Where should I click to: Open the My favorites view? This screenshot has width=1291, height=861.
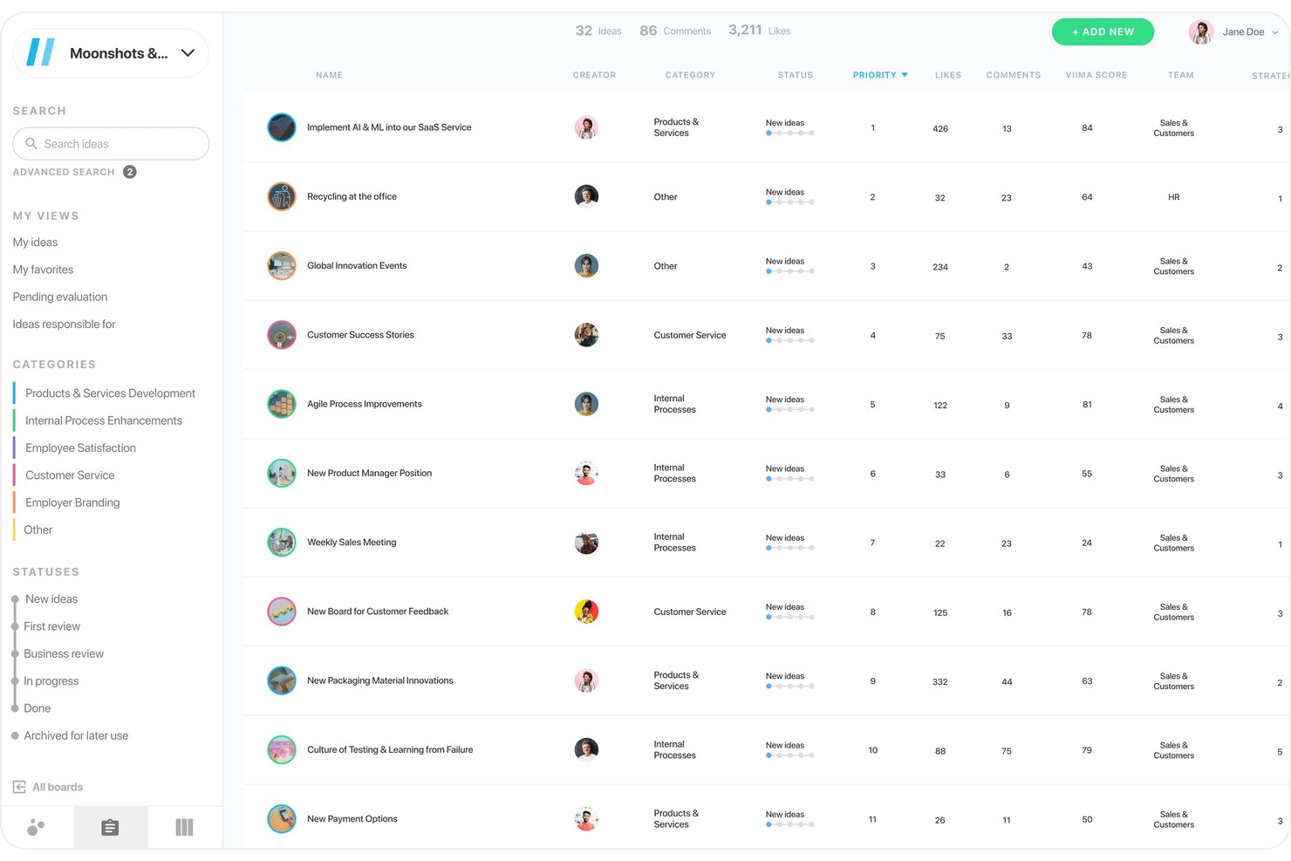pos(43,270)
